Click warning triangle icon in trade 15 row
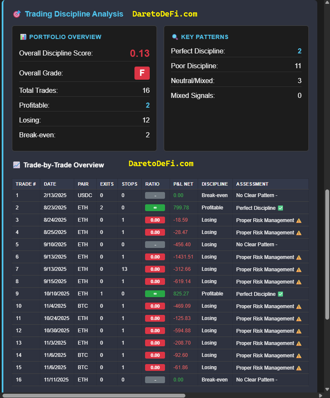The width and height of the screenshot is (330, 398). coord(299,368)
